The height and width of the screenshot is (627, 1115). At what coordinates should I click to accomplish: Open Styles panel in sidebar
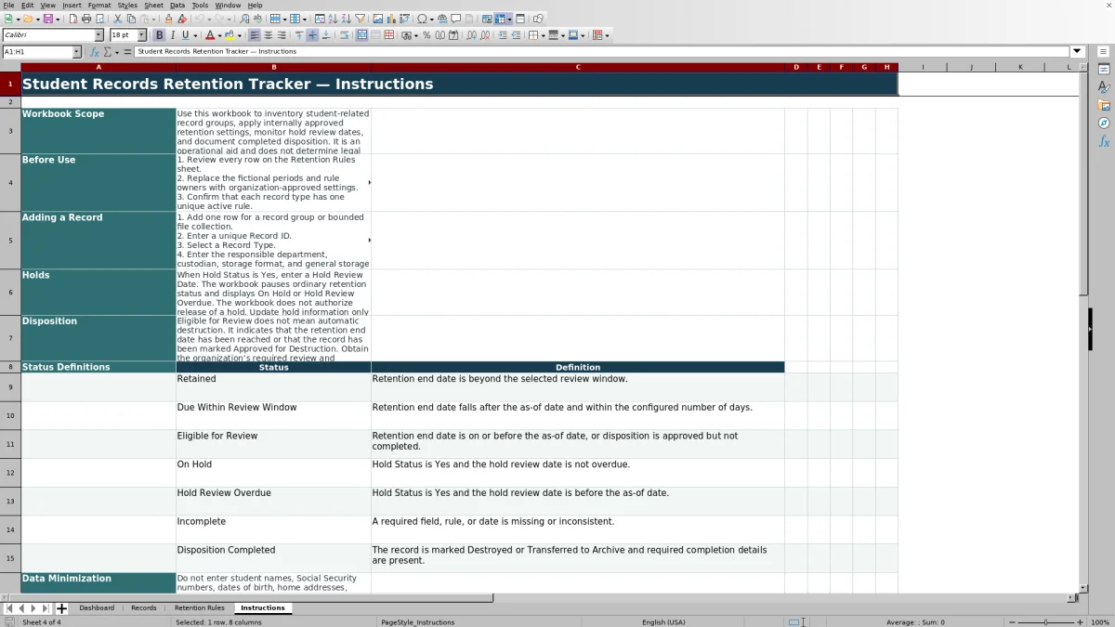click(1104, 87)
